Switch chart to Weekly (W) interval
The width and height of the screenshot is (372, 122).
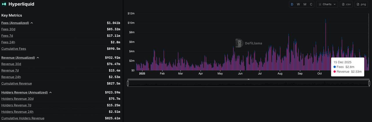click(x=298, y=4)
